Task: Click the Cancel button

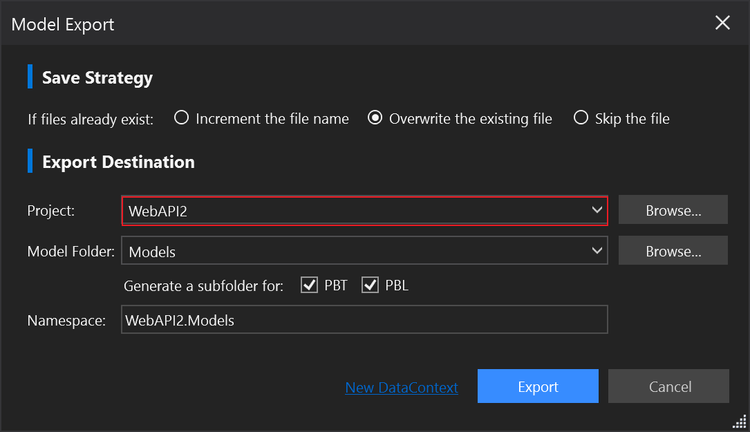Action: click(x=668, y=386)
